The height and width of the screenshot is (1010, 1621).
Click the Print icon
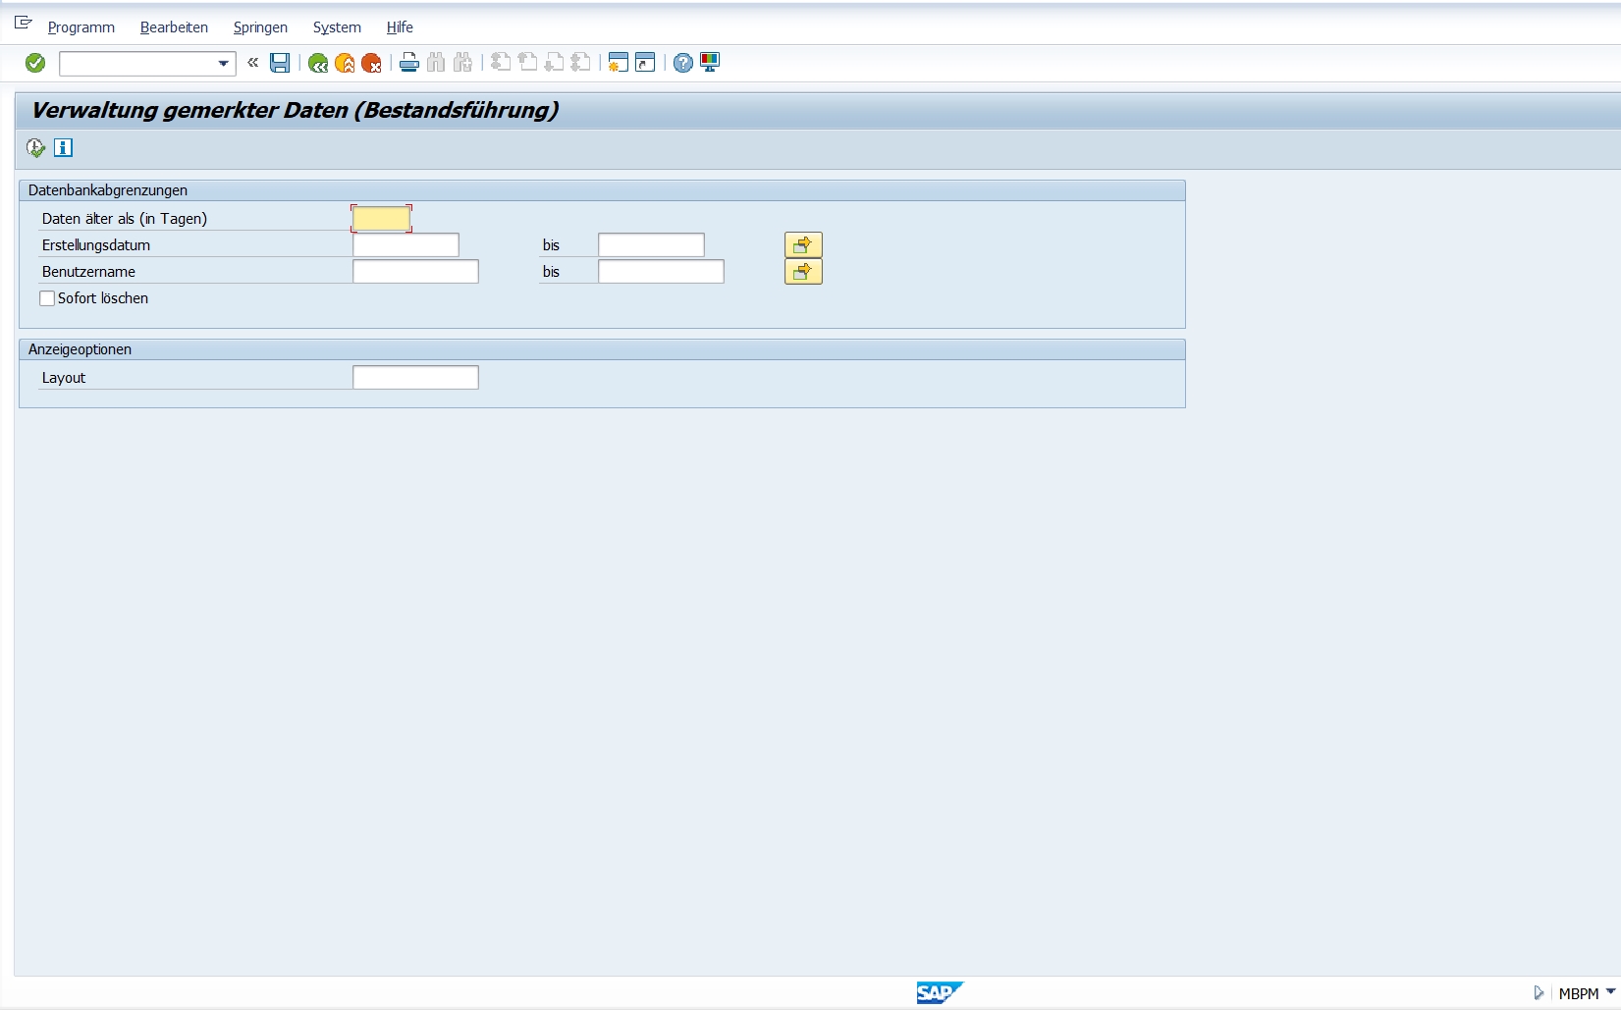409,63
